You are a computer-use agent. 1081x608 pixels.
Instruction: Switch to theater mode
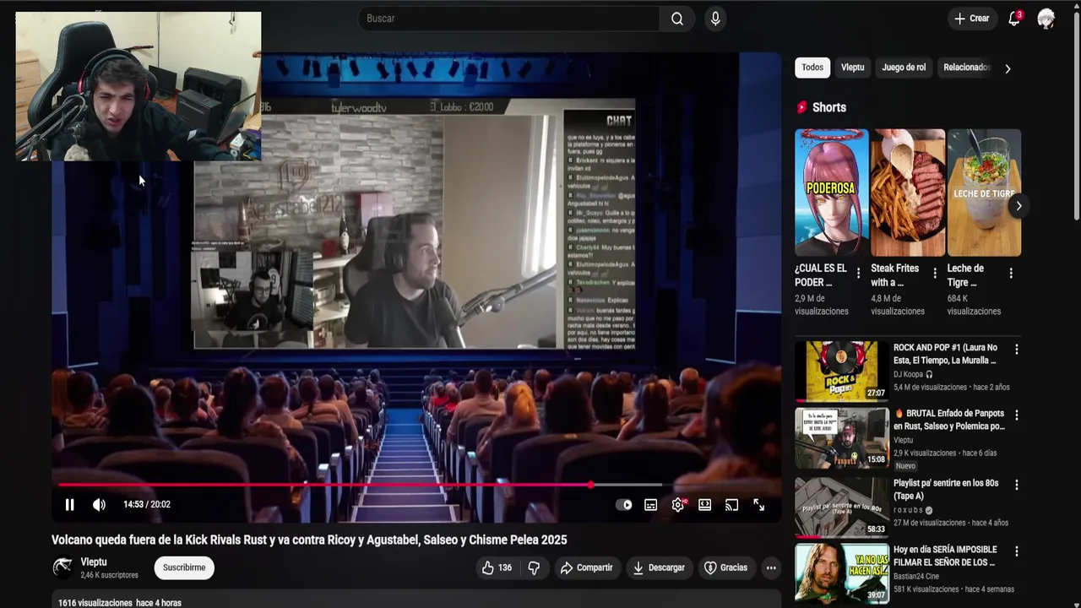704,505
